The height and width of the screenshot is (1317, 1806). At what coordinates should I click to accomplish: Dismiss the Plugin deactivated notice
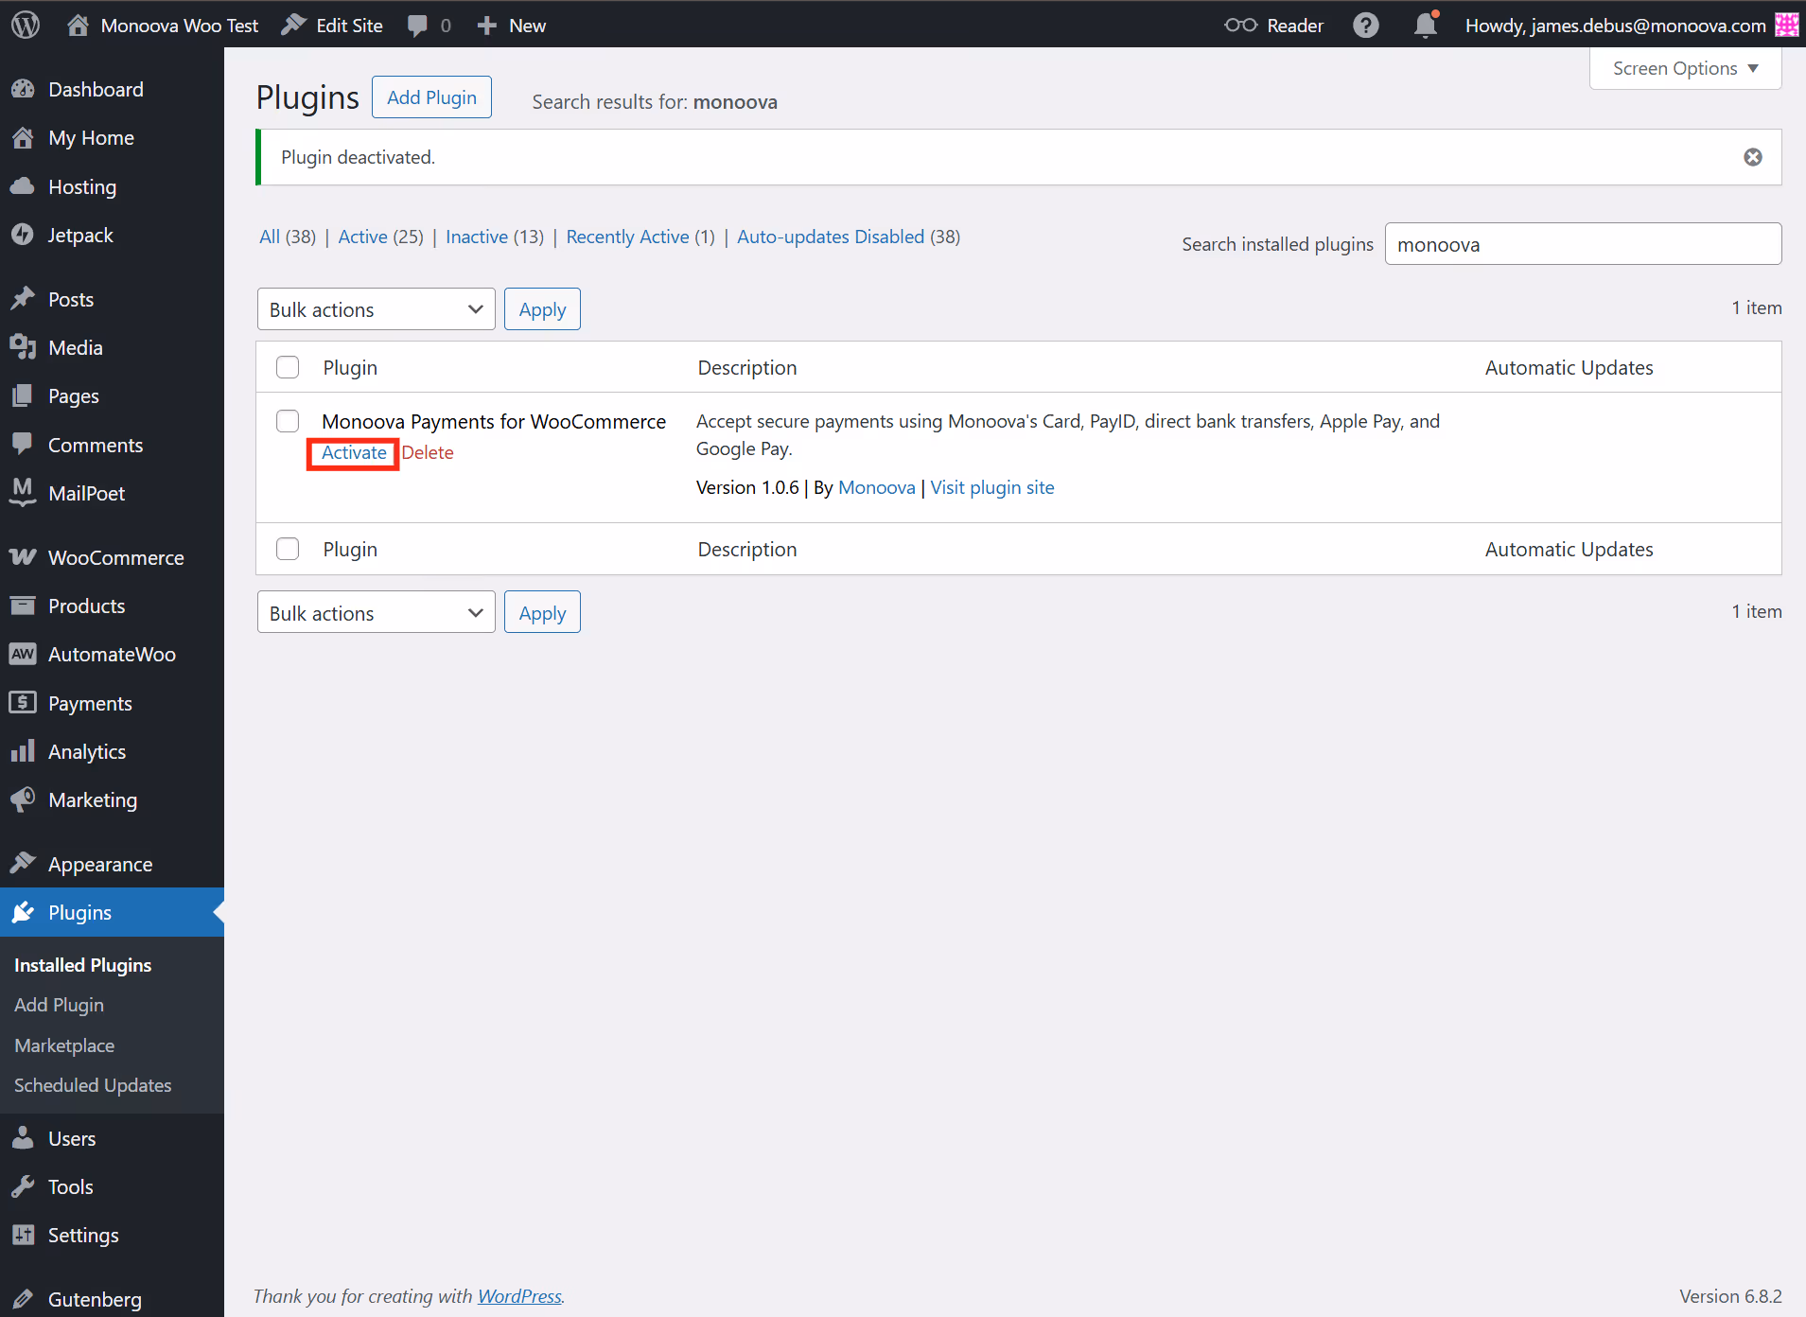click(x=1753, y=157)
